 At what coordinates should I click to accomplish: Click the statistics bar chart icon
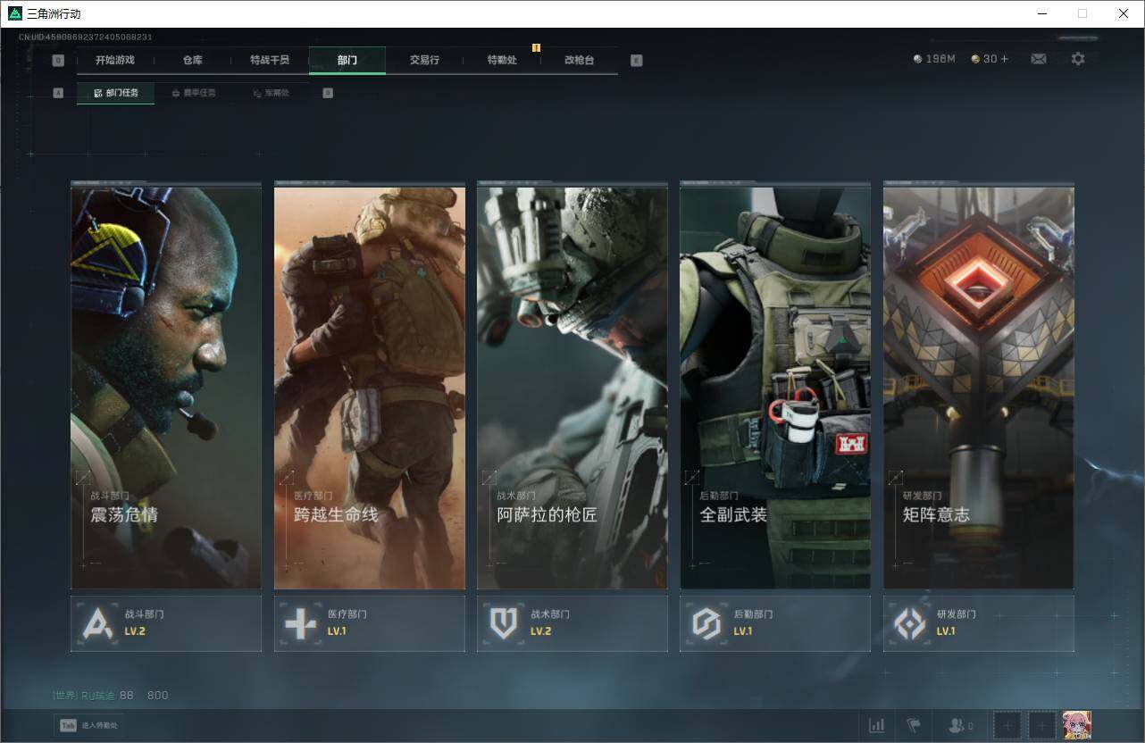(877, 725)
